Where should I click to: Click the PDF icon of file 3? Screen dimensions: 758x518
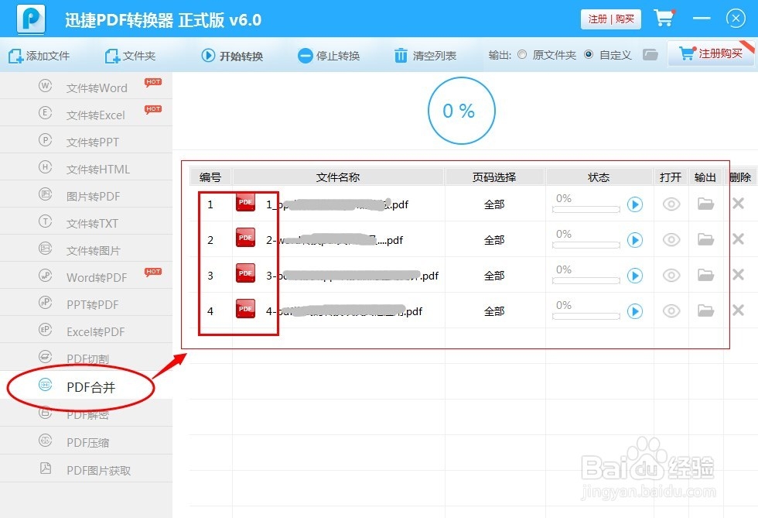pos(246,273)
